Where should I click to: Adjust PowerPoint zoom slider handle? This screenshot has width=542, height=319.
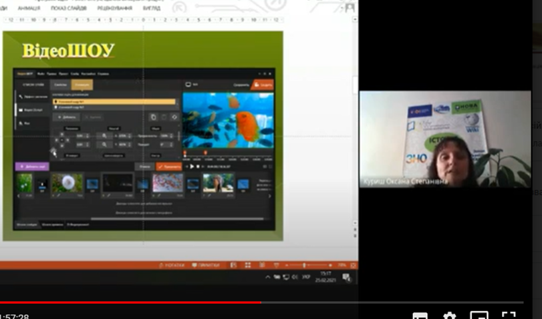pyautogui.click(x=304, y=265)
